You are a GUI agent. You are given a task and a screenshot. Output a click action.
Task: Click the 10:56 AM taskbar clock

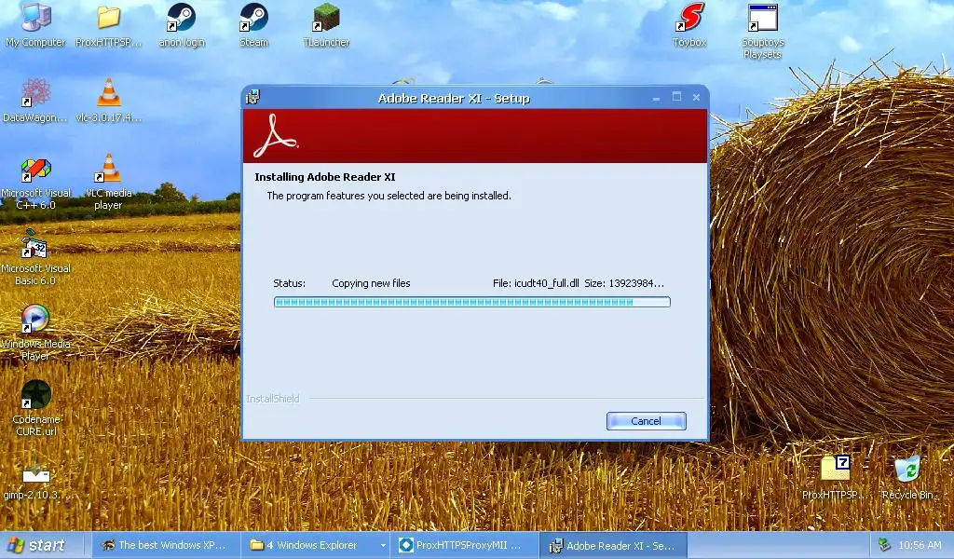(920, 545)
